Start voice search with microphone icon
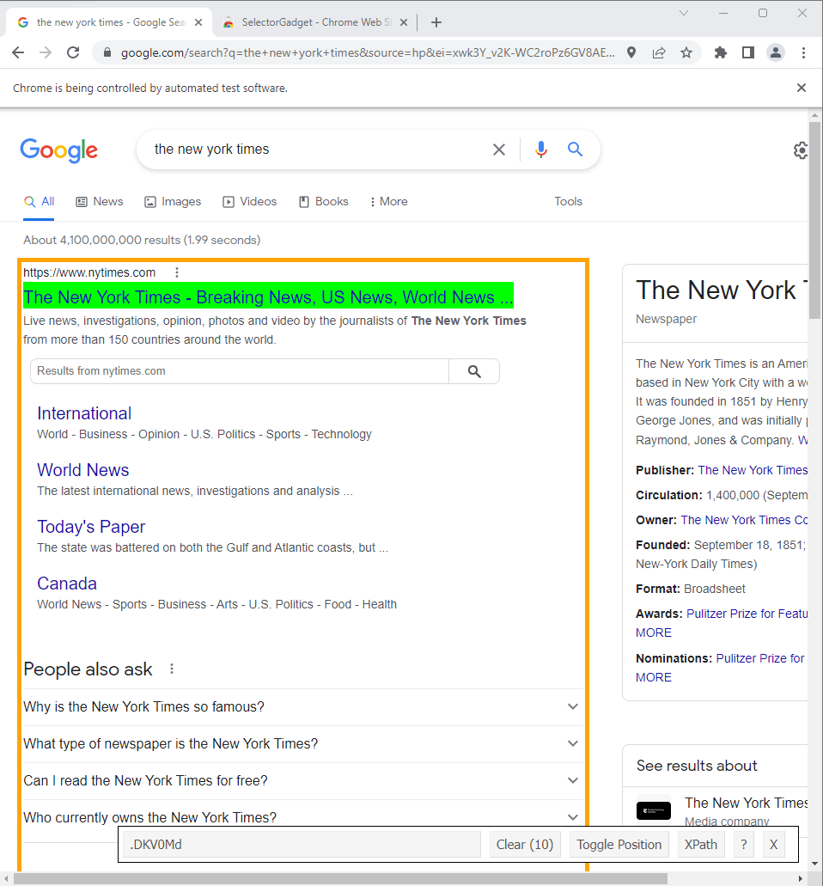This screenshot has width=823, height=886. (x=540, y=150)
